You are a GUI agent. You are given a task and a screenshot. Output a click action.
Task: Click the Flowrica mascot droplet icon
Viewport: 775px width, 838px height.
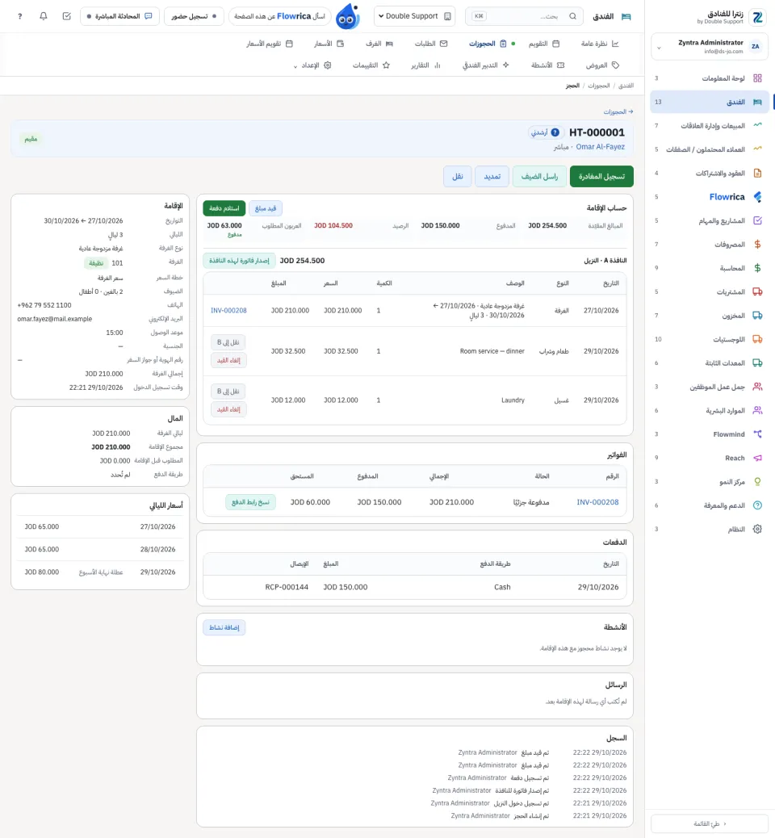point(347,16)
